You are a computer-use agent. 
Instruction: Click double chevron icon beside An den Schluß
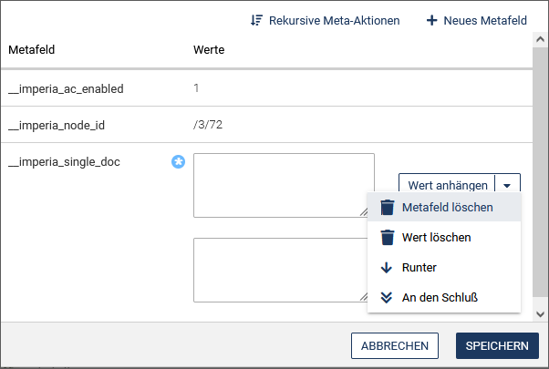click(x=387, y=298)
